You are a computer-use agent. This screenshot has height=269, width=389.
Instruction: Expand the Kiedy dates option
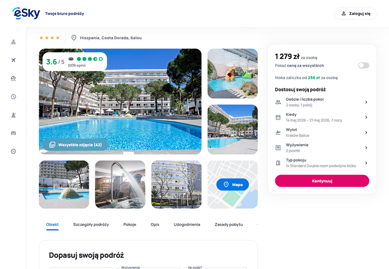click(322, 117)
